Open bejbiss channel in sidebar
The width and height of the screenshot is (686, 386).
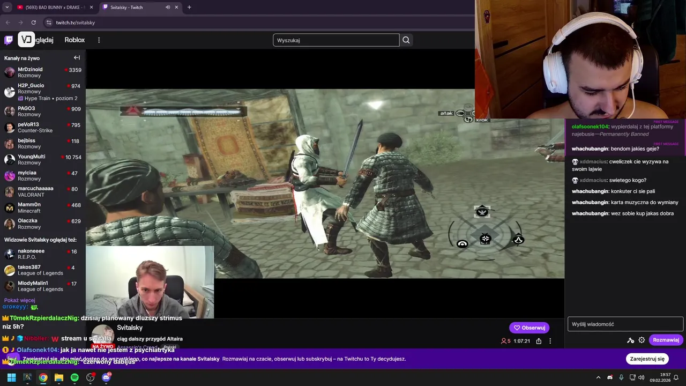pyautogui.click(x=43, y=144)
